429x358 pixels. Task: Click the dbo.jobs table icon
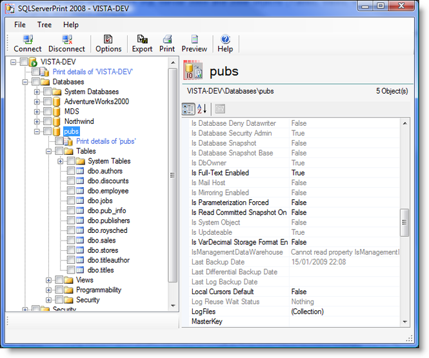click(x=80, y=201)
